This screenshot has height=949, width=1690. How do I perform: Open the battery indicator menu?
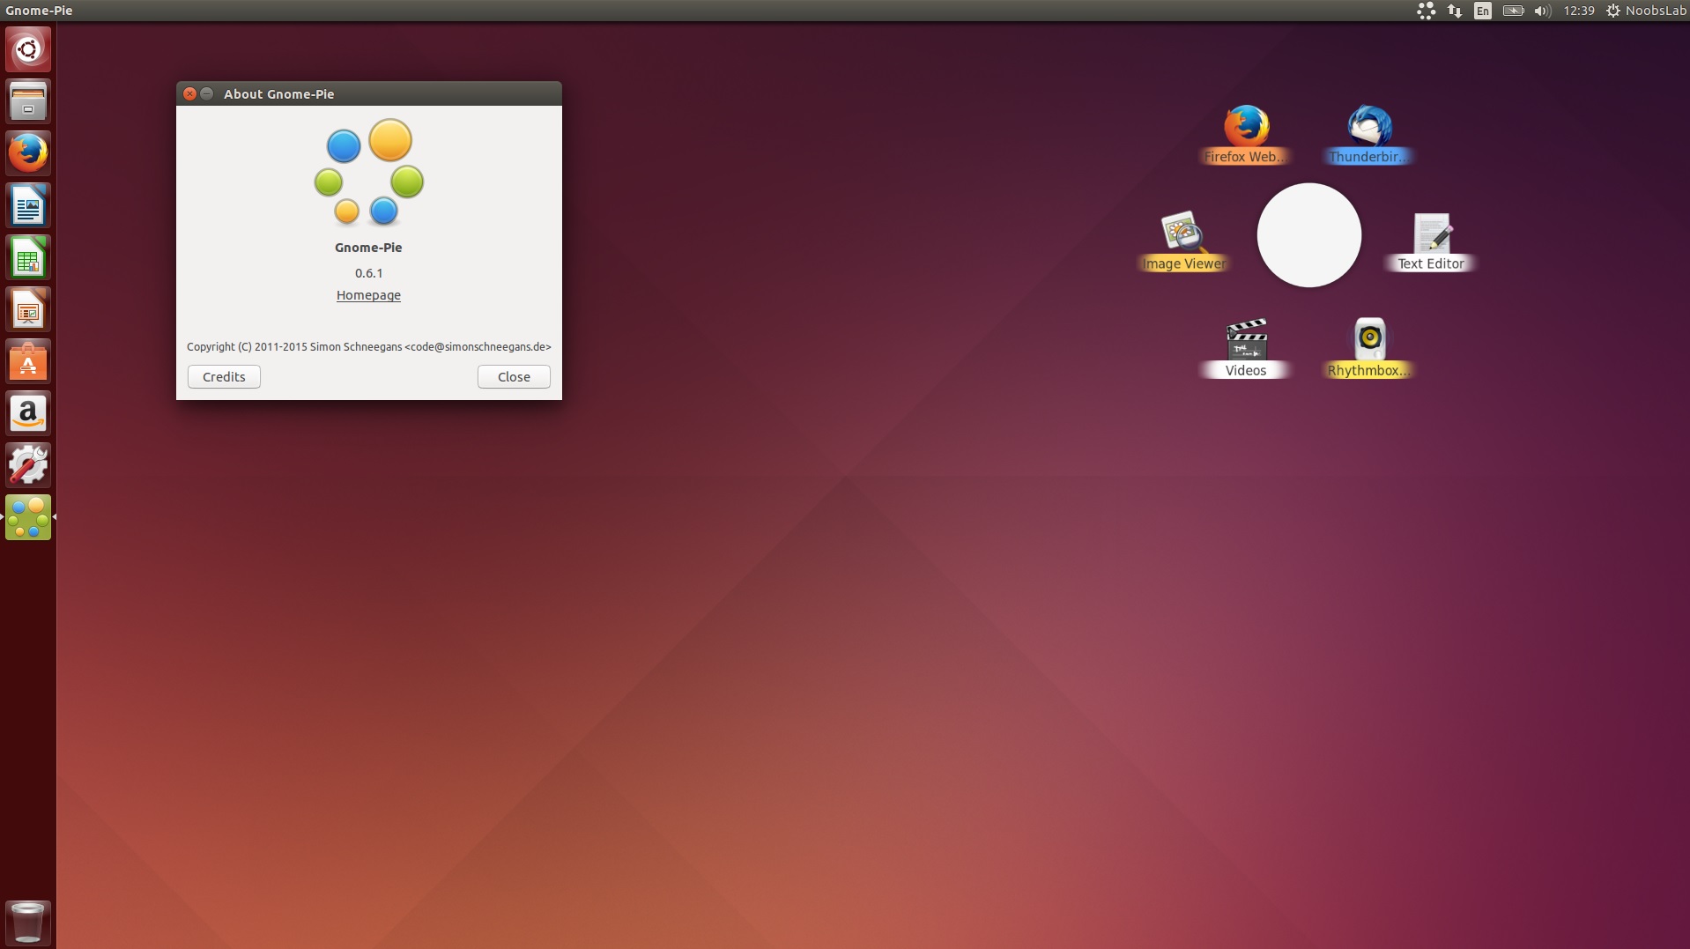point(1513,11)
